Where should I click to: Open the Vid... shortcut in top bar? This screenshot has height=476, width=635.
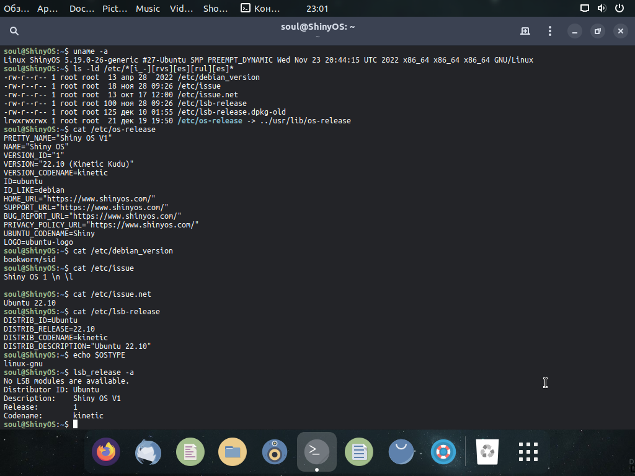tap(181, 9)
